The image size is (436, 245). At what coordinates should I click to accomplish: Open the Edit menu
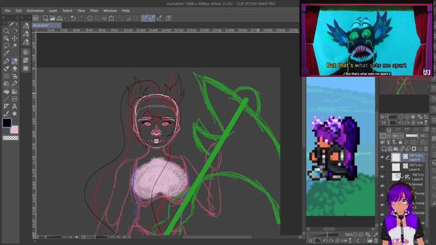coord(18,11)
